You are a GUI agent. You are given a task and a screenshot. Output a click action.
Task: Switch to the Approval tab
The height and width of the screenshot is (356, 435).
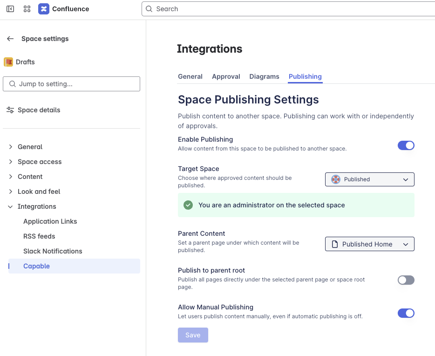(226, 76)
